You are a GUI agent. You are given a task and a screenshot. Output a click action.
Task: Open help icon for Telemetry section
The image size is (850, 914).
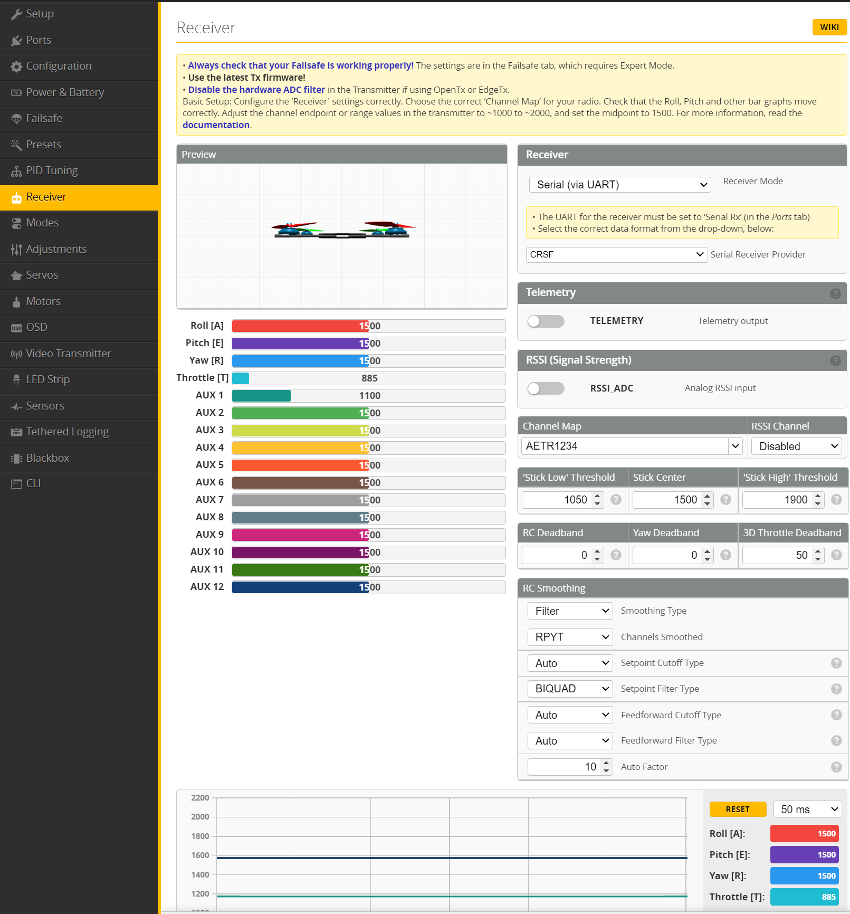click(x=835, y=293)
